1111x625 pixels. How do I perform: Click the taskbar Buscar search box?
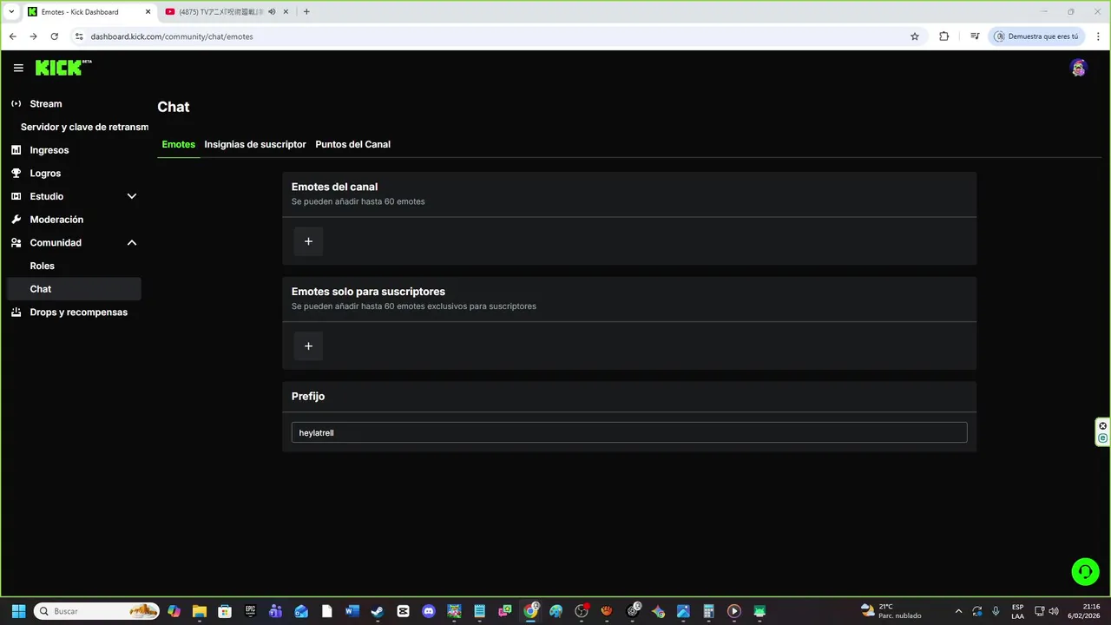[x=96, y=611]
